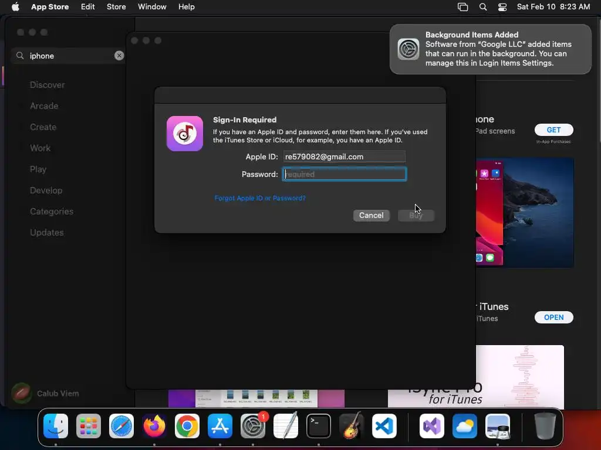Click Forgot Apple ID or Password link
Screen dimensions: 601x450
click(x=260, y=198)
